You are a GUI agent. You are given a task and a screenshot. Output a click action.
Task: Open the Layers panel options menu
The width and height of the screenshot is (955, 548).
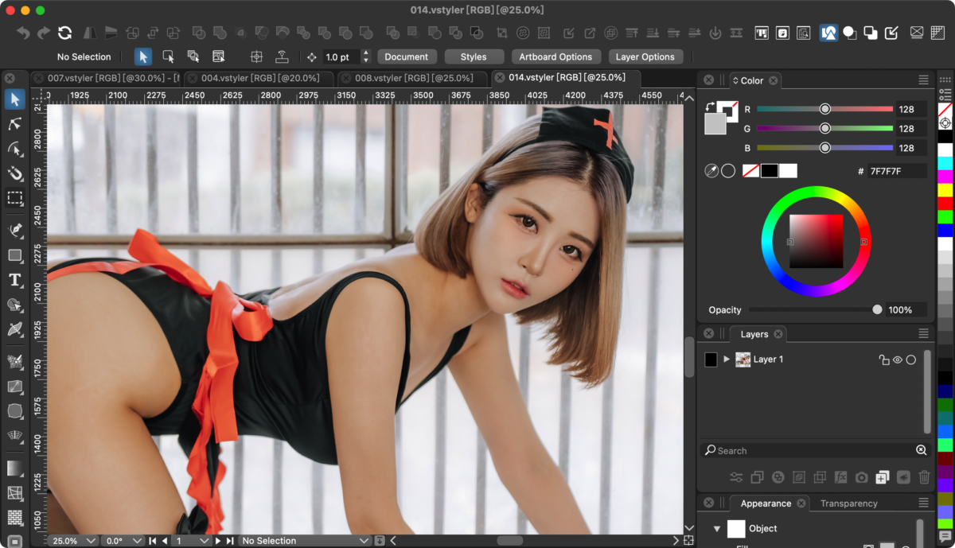click(923, 334)
